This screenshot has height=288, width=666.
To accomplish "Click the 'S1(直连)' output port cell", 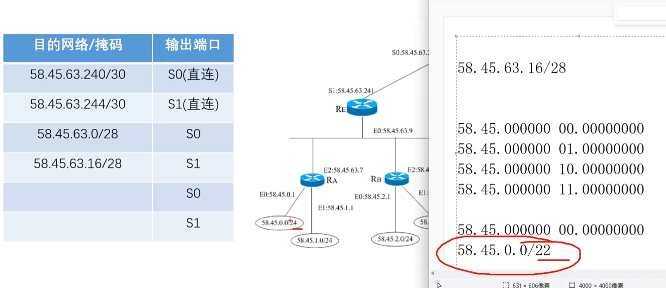I will click(193, 107).
